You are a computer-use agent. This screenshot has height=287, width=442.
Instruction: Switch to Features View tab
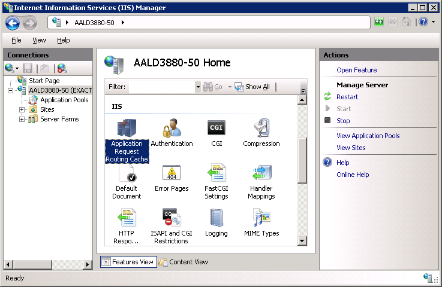[128, 262]
